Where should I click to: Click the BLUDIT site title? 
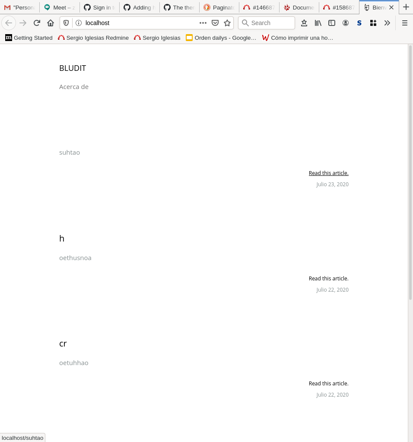73,68
